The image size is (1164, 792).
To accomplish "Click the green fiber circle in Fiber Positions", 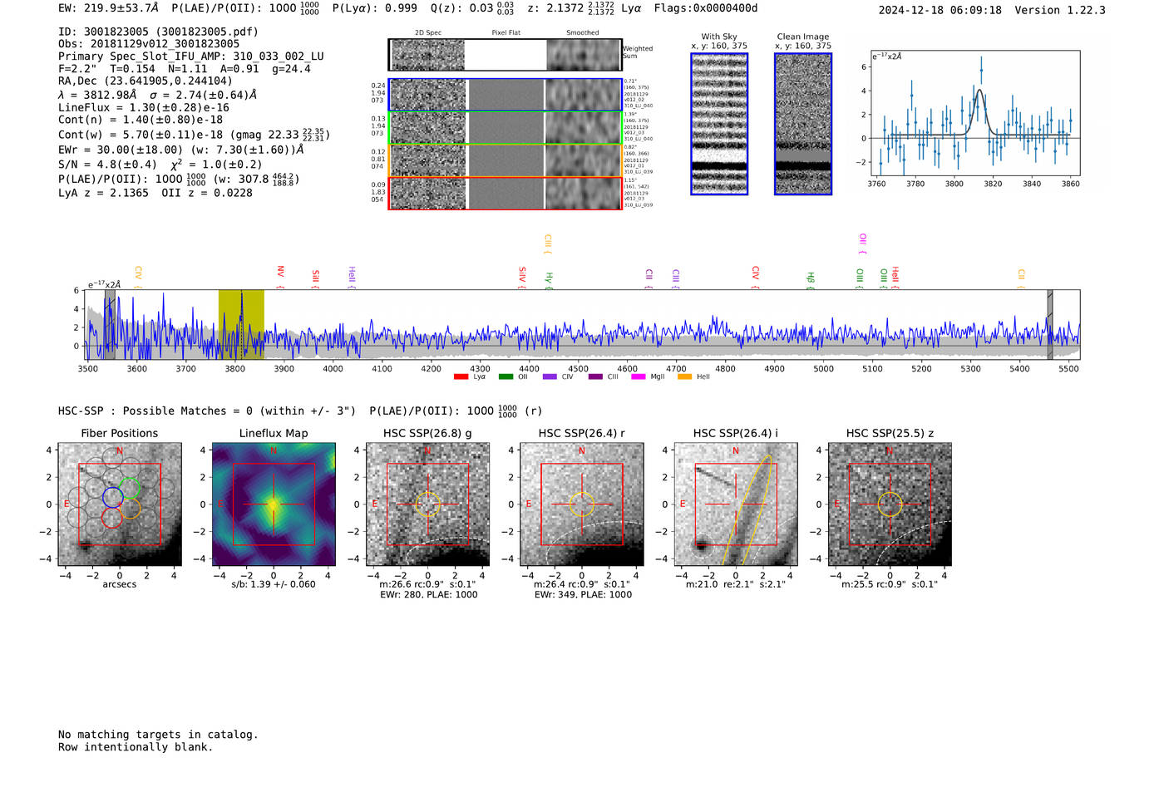I will (x=130, y=488).
